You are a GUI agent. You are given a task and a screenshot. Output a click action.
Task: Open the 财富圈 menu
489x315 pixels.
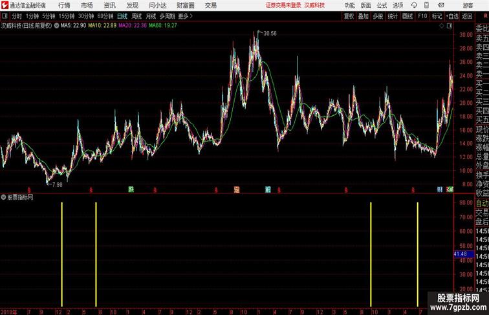point(185,5)
